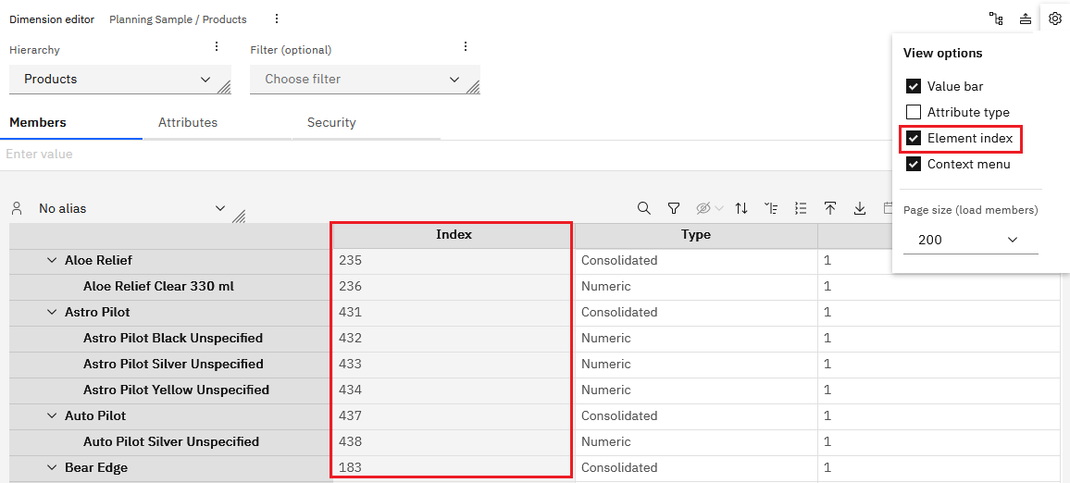This screenshot has height=483, width=1070.
Task: Click the hierarchy tree view icon
Action: (996, 19)
